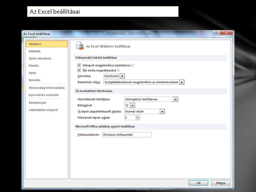Viewport: 256px width, 192px height.
Task: Click the Felhasználói felület beállításai section header
Action: pos(150,58)
